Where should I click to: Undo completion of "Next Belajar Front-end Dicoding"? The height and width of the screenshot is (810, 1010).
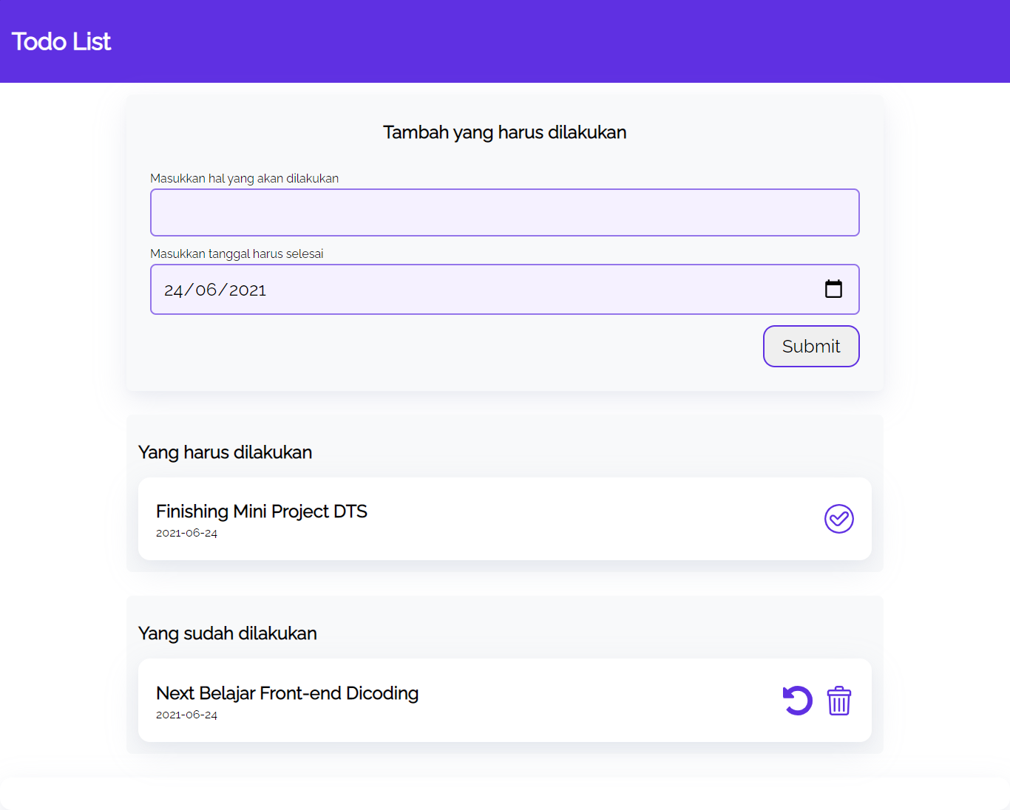click(797, 701)
